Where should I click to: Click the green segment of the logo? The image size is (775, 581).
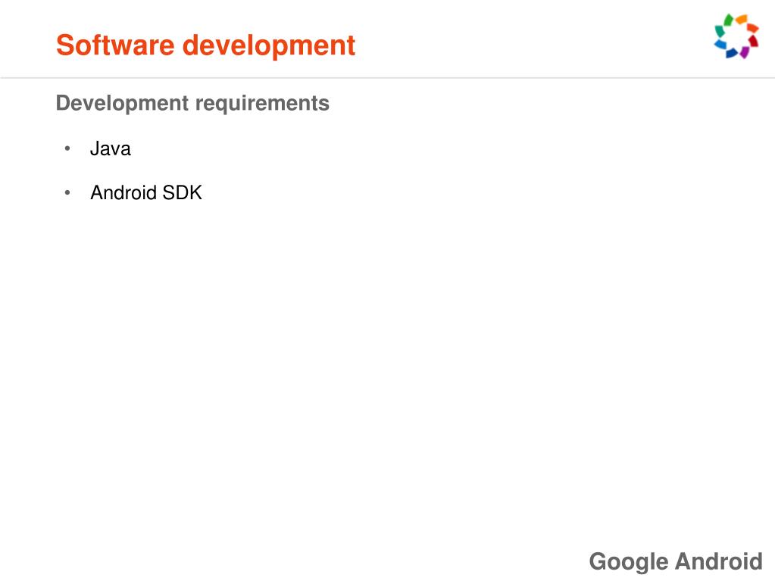coord(729,20)
